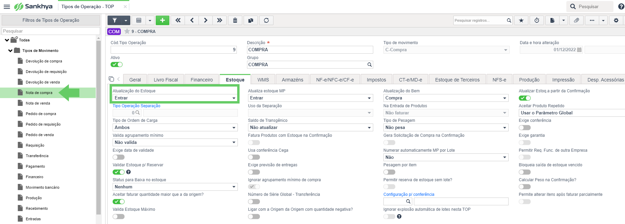625x224 pixels.
Task: Click the Pesquisar registros search field
Action: coord(480,20)
